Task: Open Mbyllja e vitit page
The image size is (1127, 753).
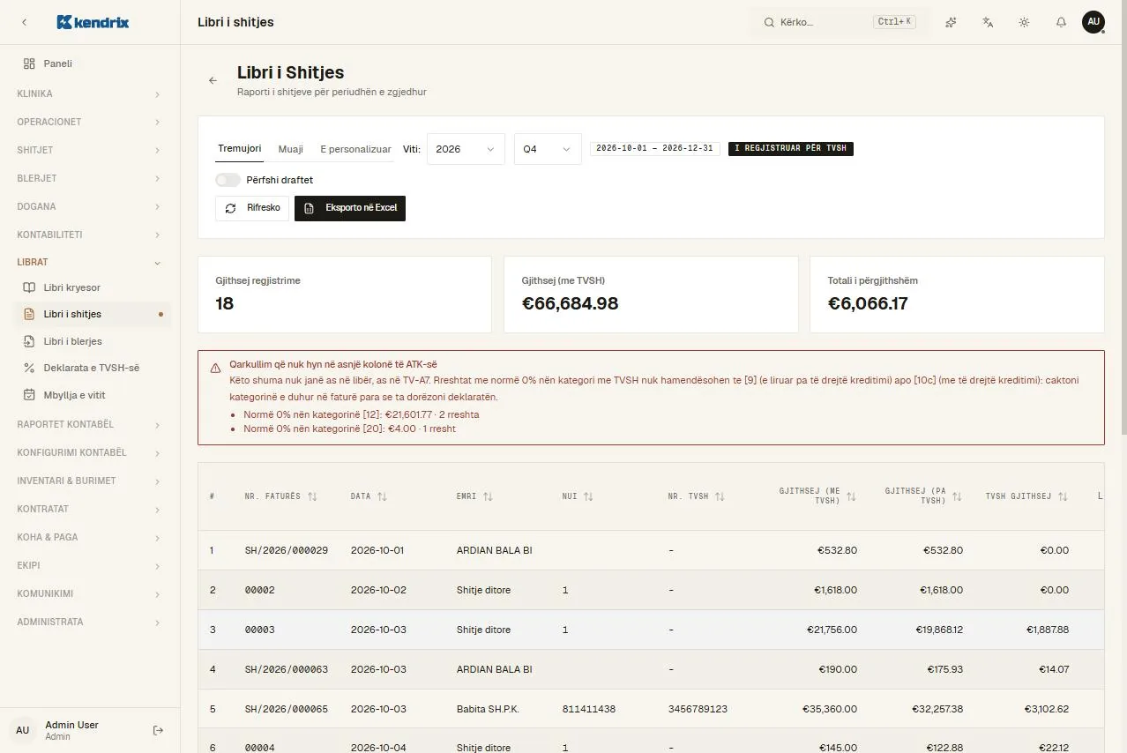Action: [90, 395]
